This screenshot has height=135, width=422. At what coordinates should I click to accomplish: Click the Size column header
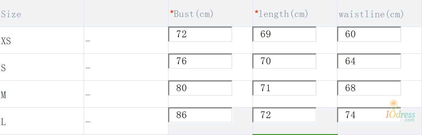[11, 14]
